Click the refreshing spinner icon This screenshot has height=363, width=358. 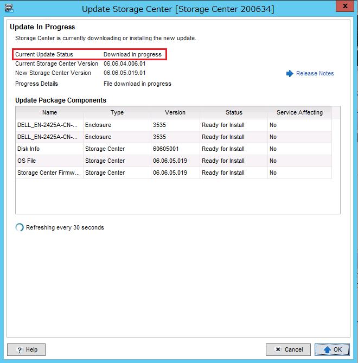pos(20,227)
